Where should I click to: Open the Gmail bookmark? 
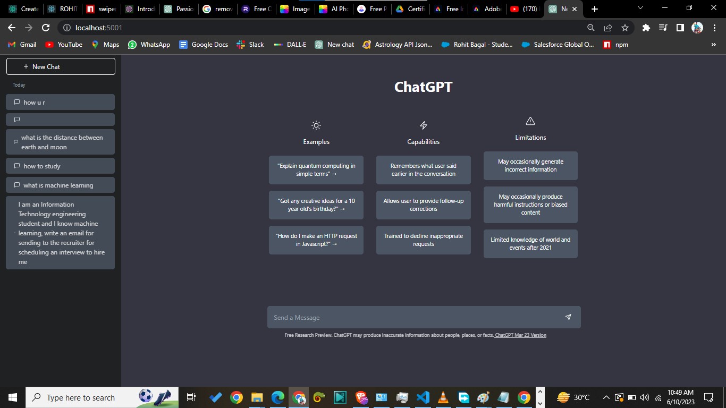[x=22, y=45]
